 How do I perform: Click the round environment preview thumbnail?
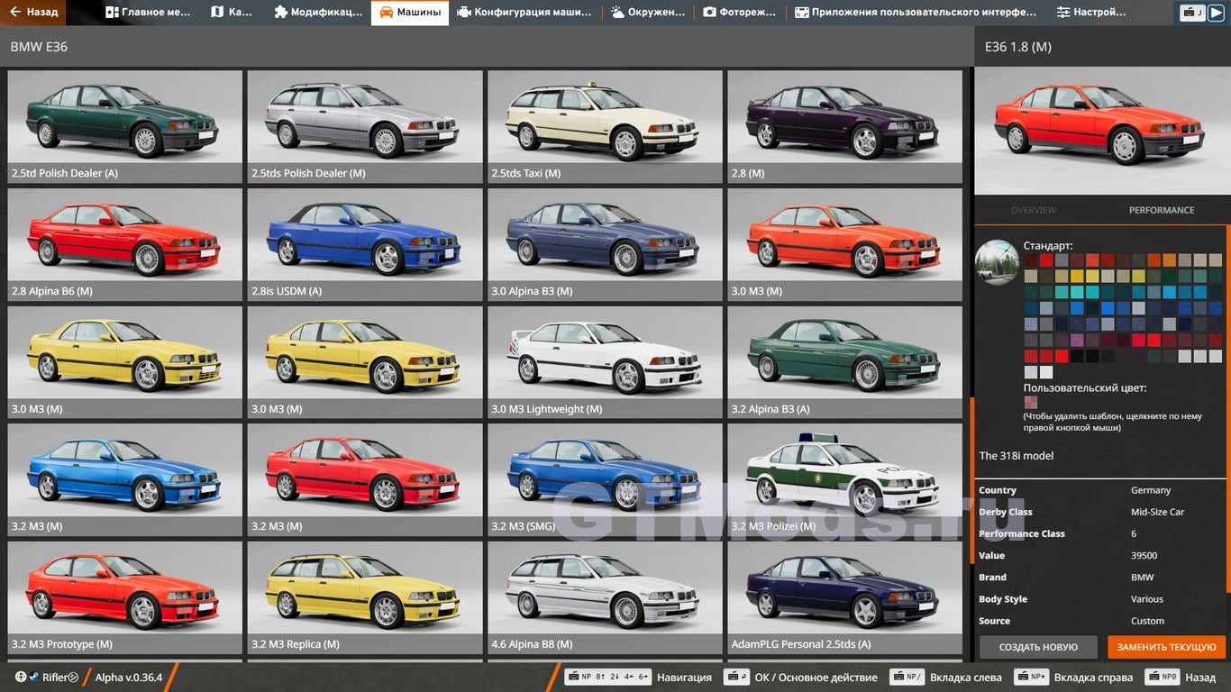click(997, 262)
